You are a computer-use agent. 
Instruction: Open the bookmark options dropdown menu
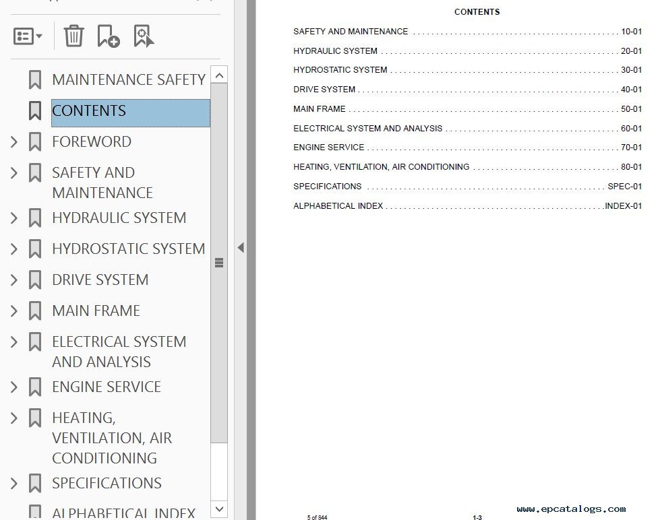tap(28, 36)
